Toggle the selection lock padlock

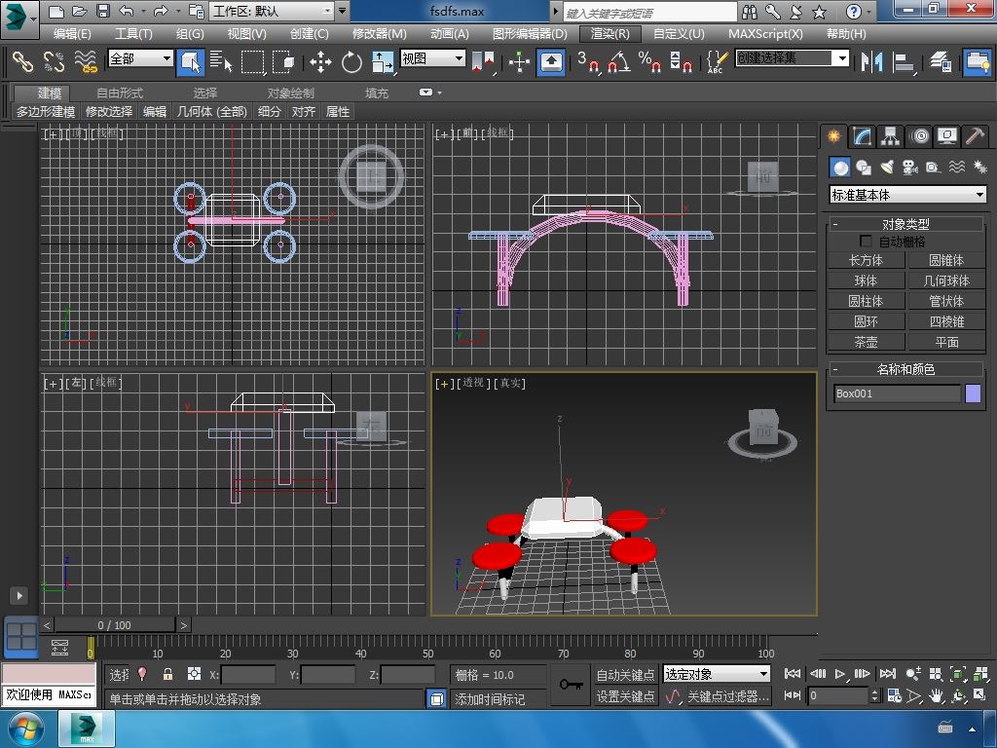[x=167, y=674]
